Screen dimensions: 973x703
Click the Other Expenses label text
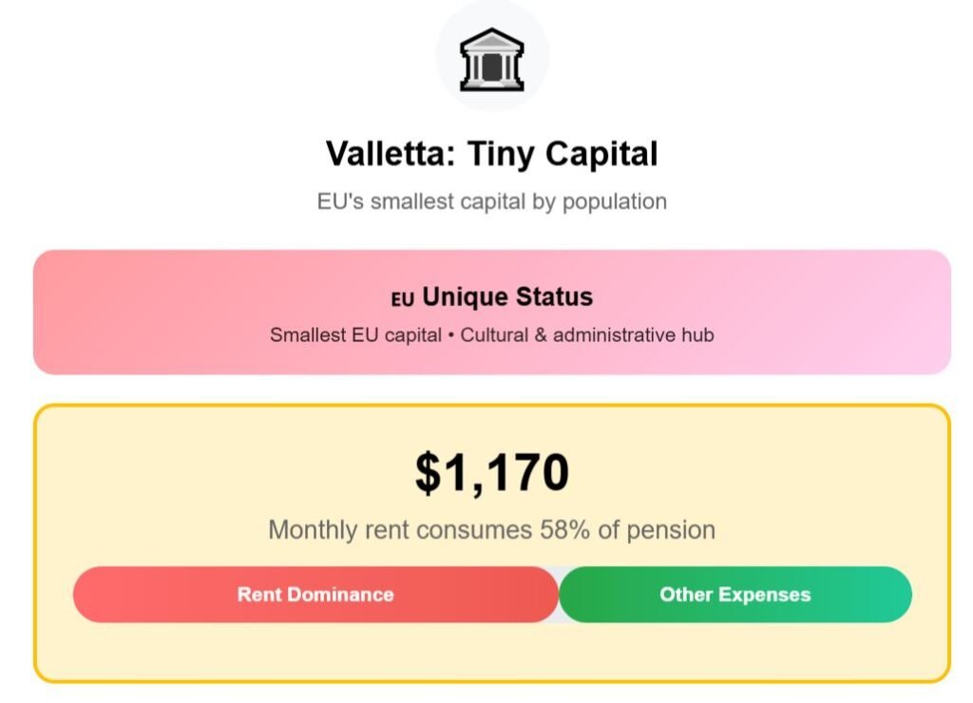[735, 595]
